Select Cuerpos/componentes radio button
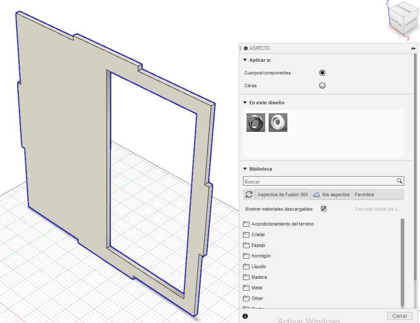This screenshot has width=420, height=323. 322,73
